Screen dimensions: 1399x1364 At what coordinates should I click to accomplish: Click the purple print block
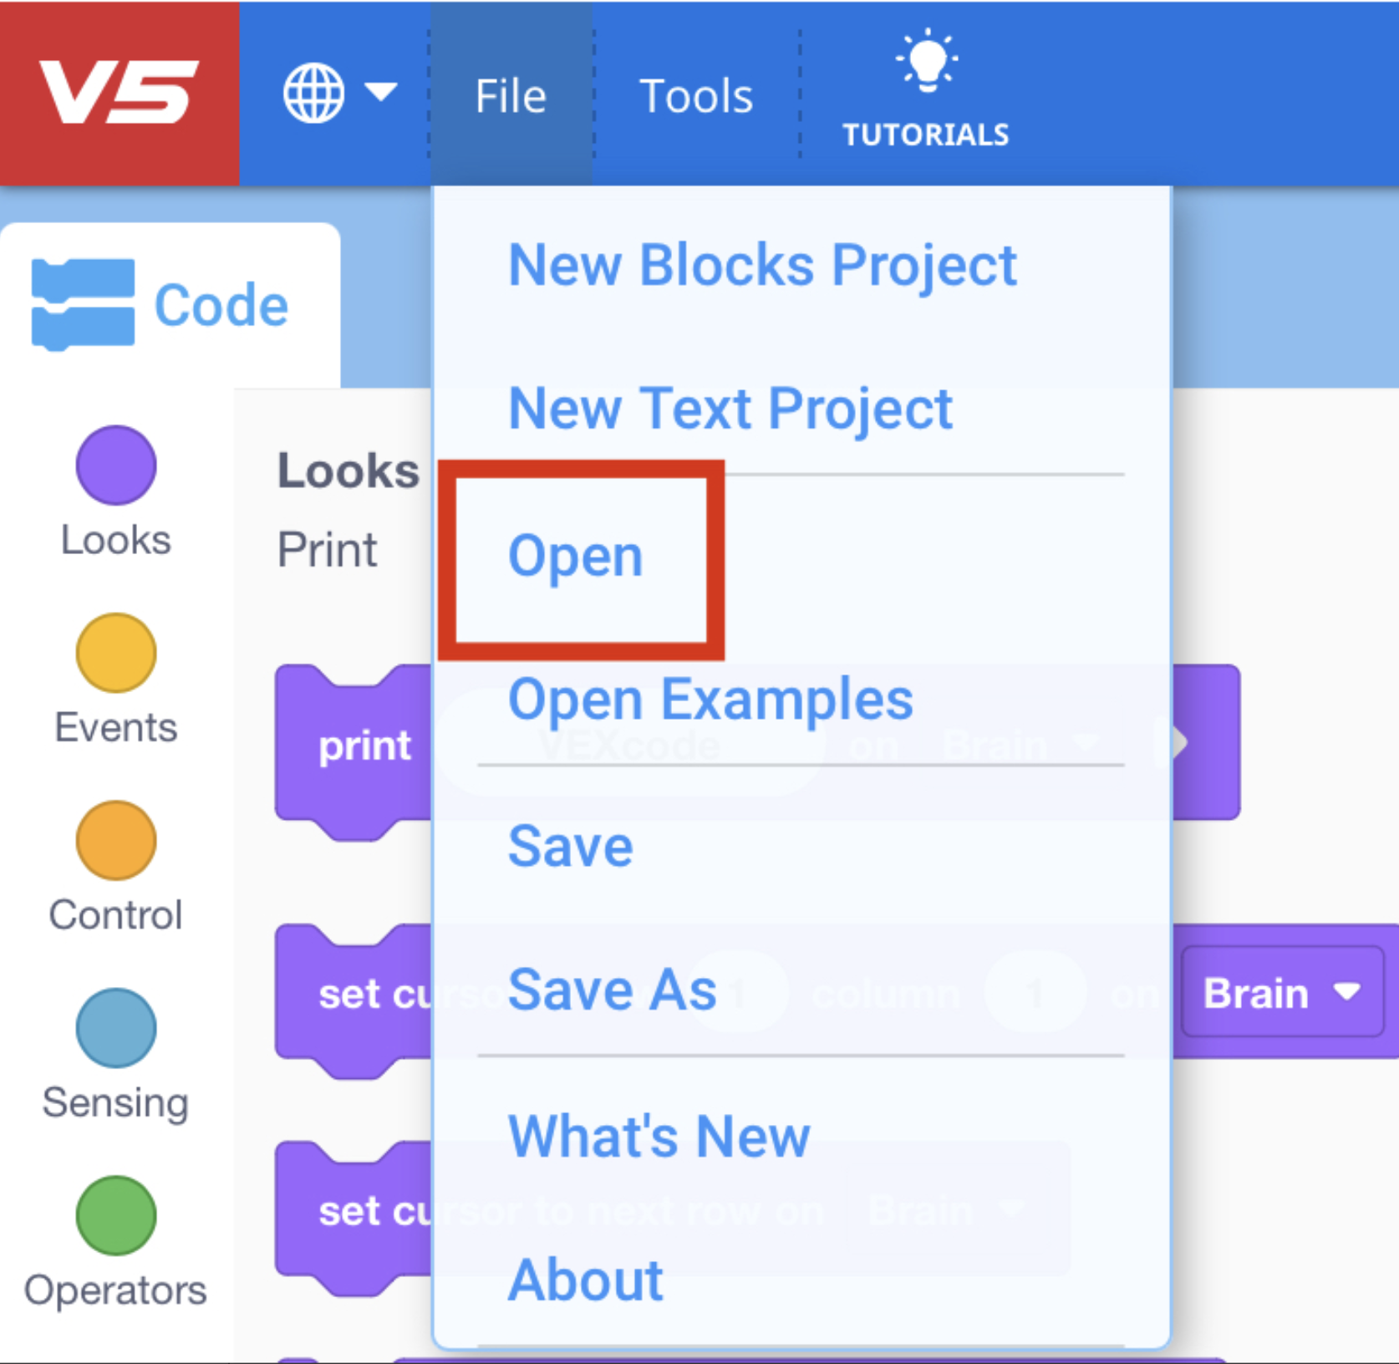365,746
